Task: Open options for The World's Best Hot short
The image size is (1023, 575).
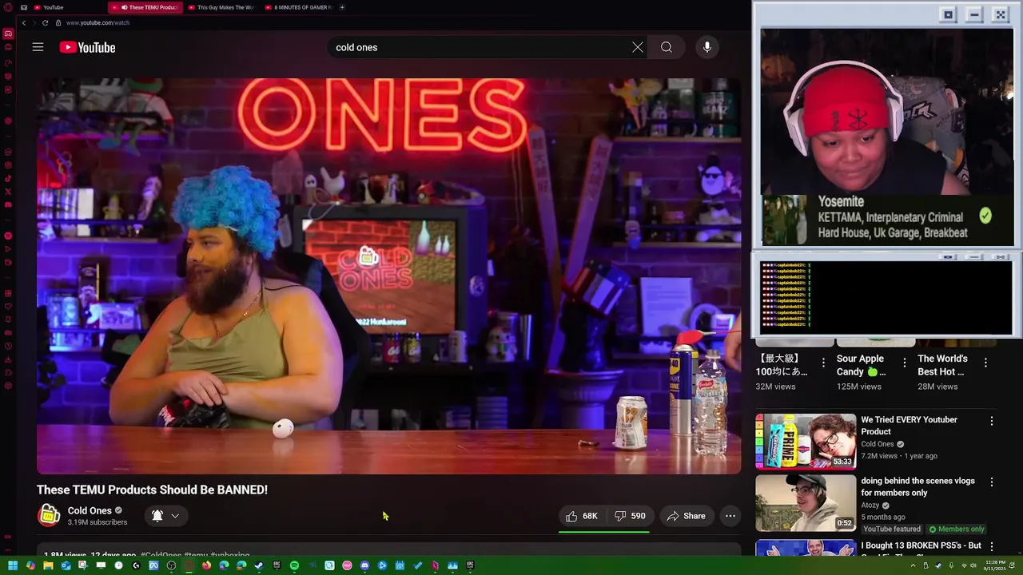Action: pos(985,363)
